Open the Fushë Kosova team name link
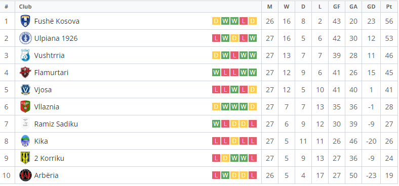This screenshot has height=186, width=399. (x=57, y=21)
